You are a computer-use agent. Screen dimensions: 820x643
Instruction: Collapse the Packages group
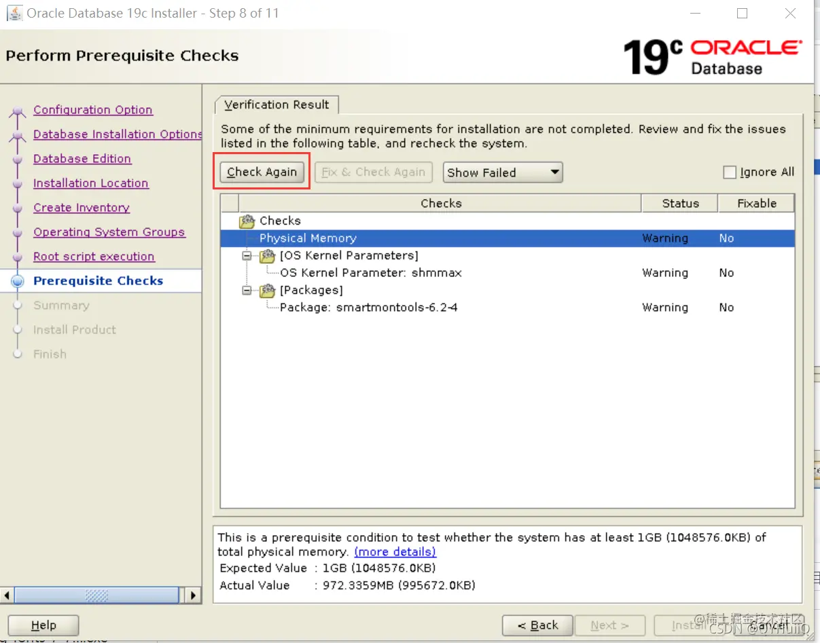pos(247,291)
